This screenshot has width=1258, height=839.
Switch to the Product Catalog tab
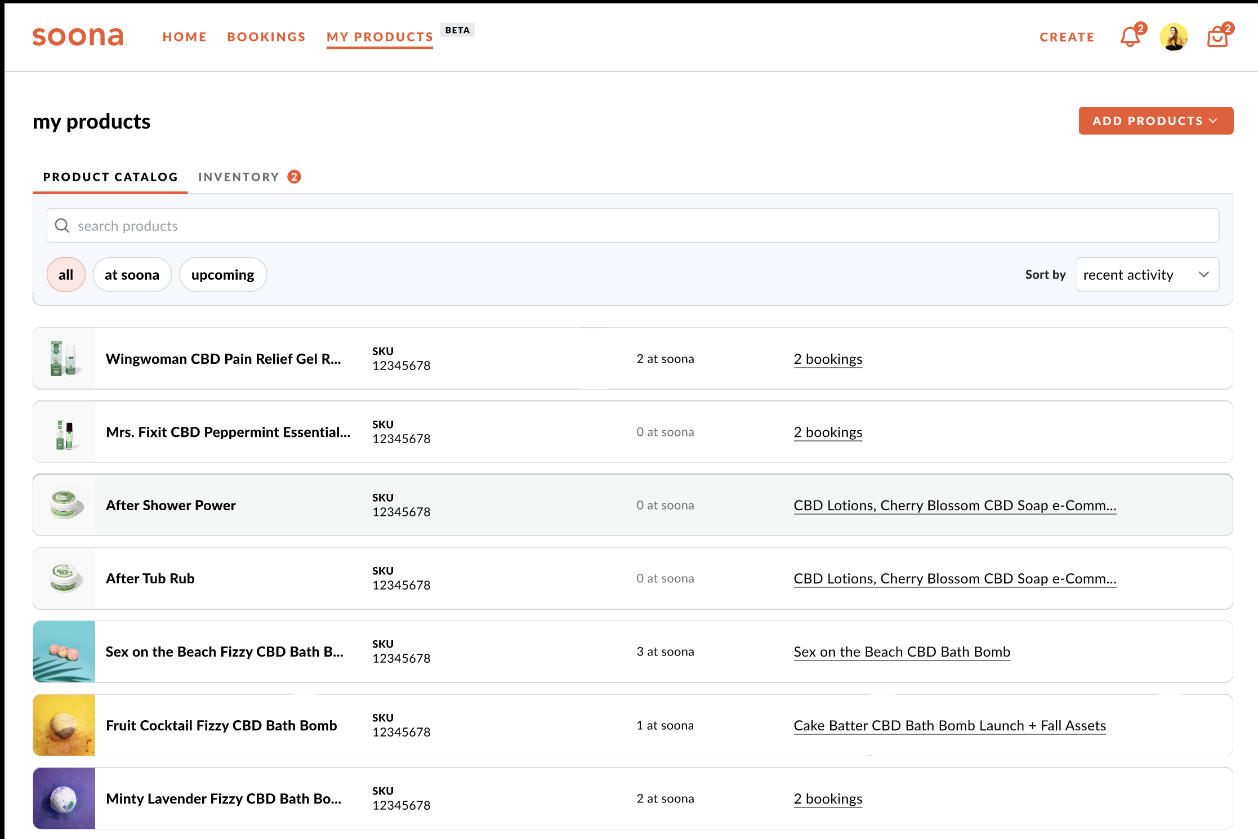[110, 177]
